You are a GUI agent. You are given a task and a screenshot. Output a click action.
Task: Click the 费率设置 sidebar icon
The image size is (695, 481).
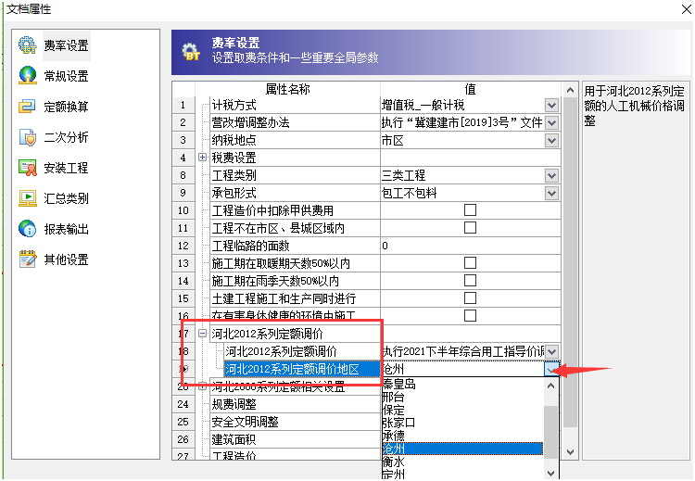pyautogui.click(x=27, y=45)
